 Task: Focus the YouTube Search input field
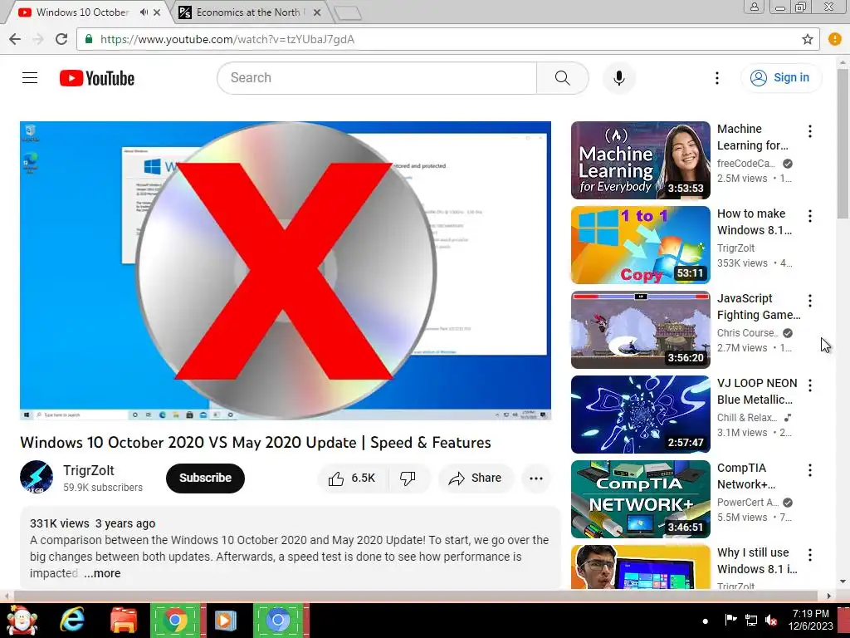[377, 77]
